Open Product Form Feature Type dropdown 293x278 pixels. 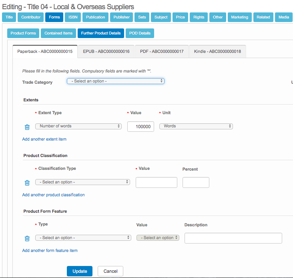83,238
